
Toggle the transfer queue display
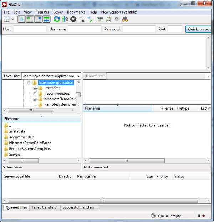tap(46, 19)
